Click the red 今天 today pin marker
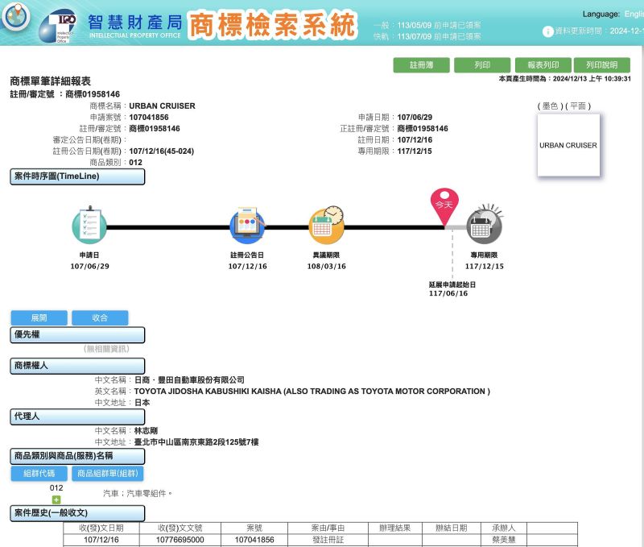The height and width of the screenshot is (547, 644). tap(444, 207)
